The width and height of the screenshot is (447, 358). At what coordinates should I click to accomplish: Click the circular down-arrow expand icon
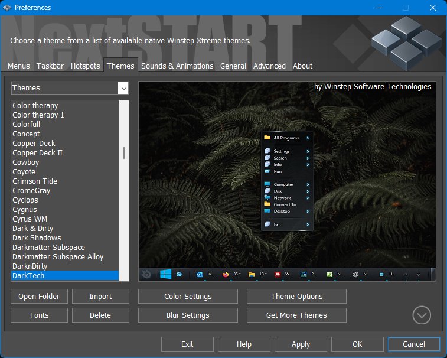pyautogui.click(x=422, y=315)
